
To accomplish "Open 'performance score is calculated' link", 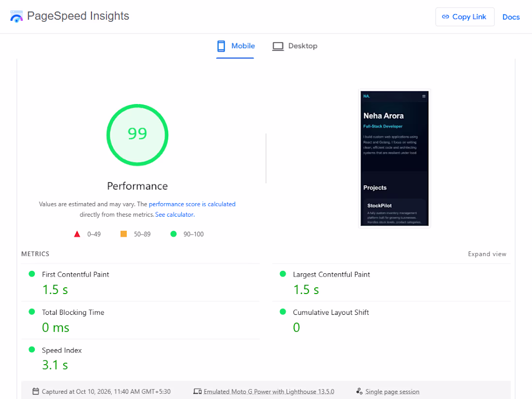I will 192,204.
